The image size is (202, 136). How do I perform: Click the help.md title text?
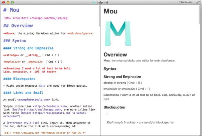102,2
